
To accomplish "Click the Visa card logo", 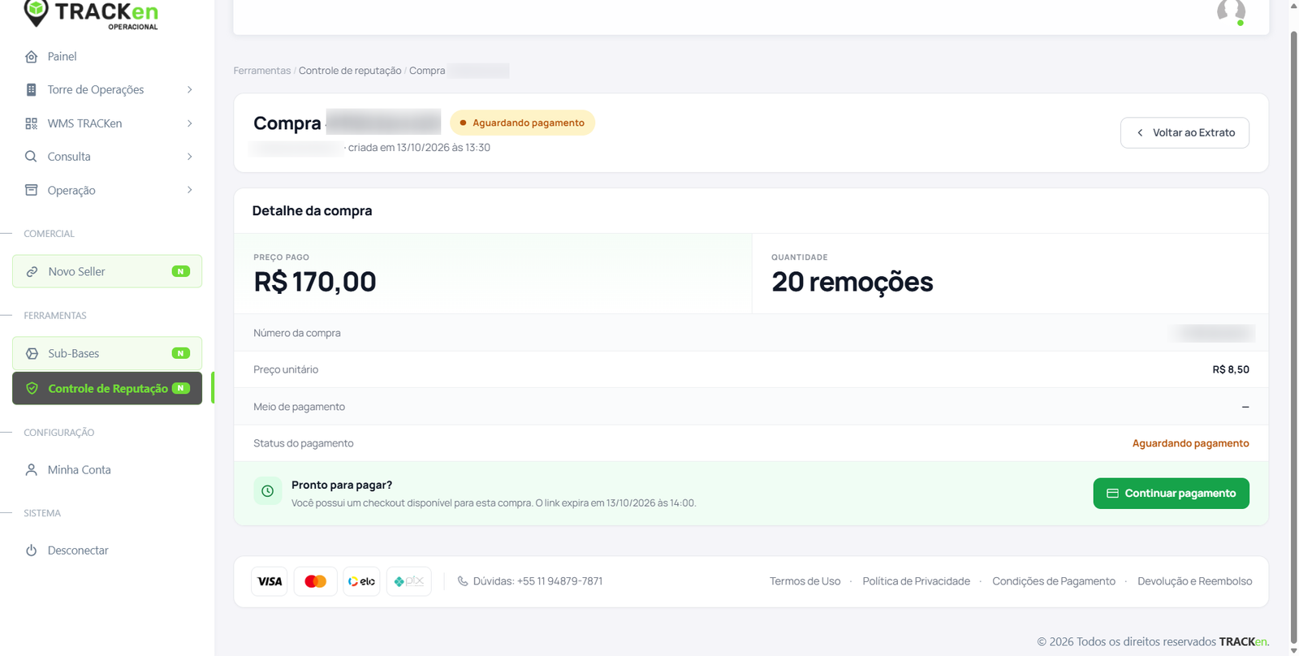I will (x=270, y=581).
